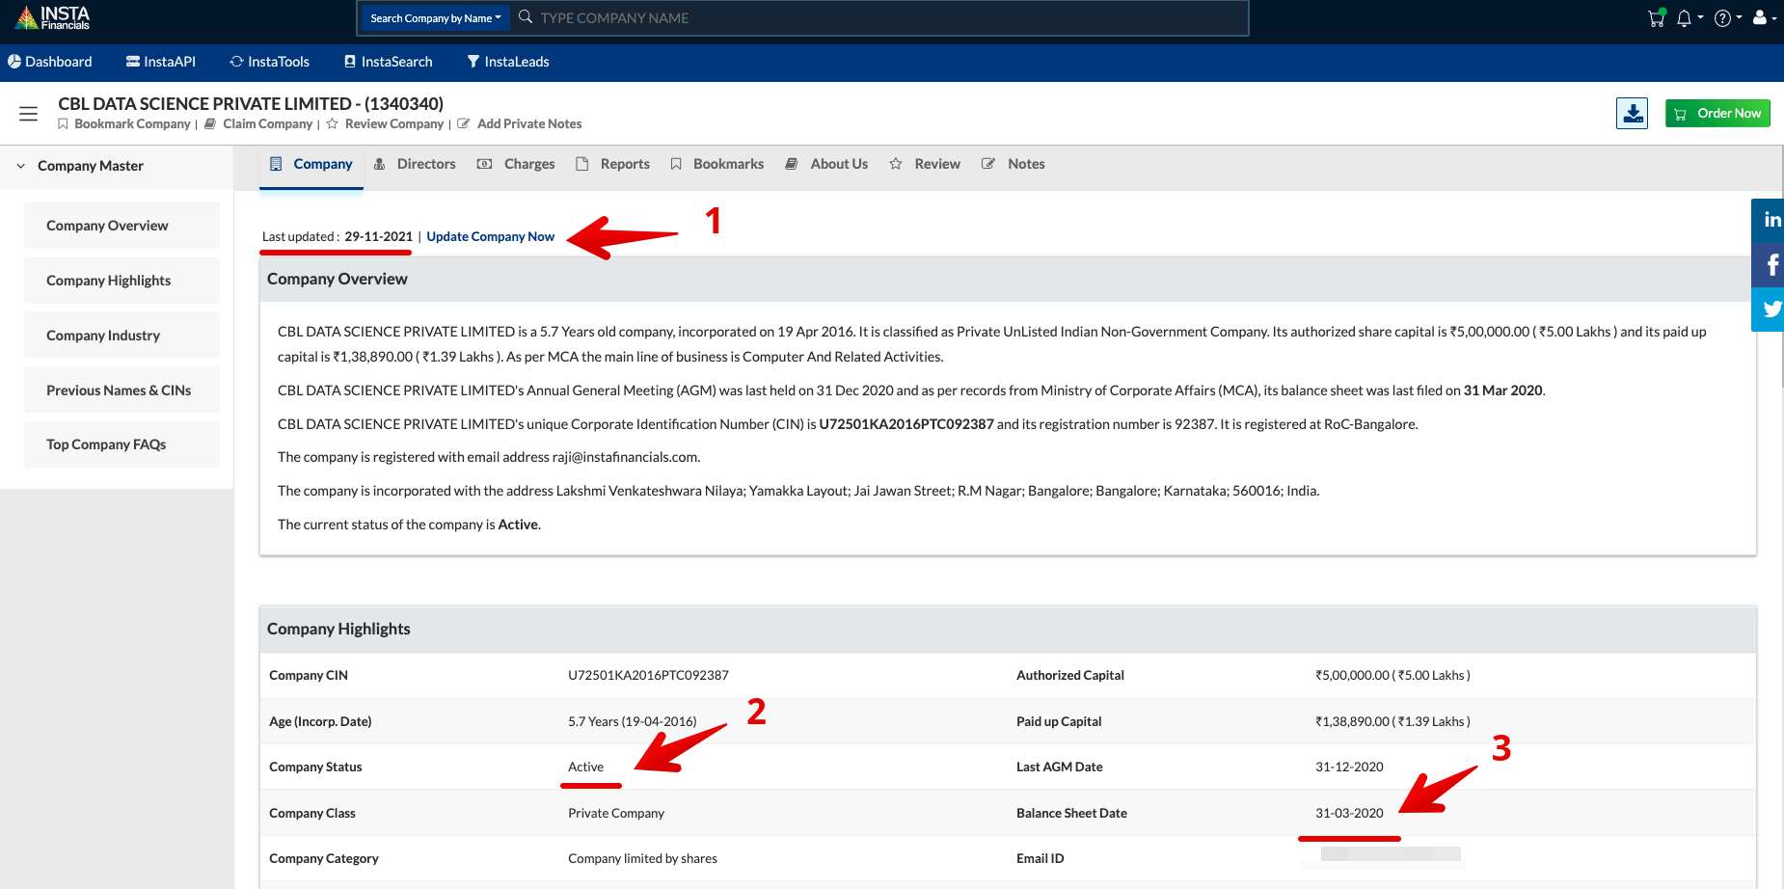Select Company Industry in sidebar
The image size is (1784, 889).
pyautogui.click(x=122, y=336)
